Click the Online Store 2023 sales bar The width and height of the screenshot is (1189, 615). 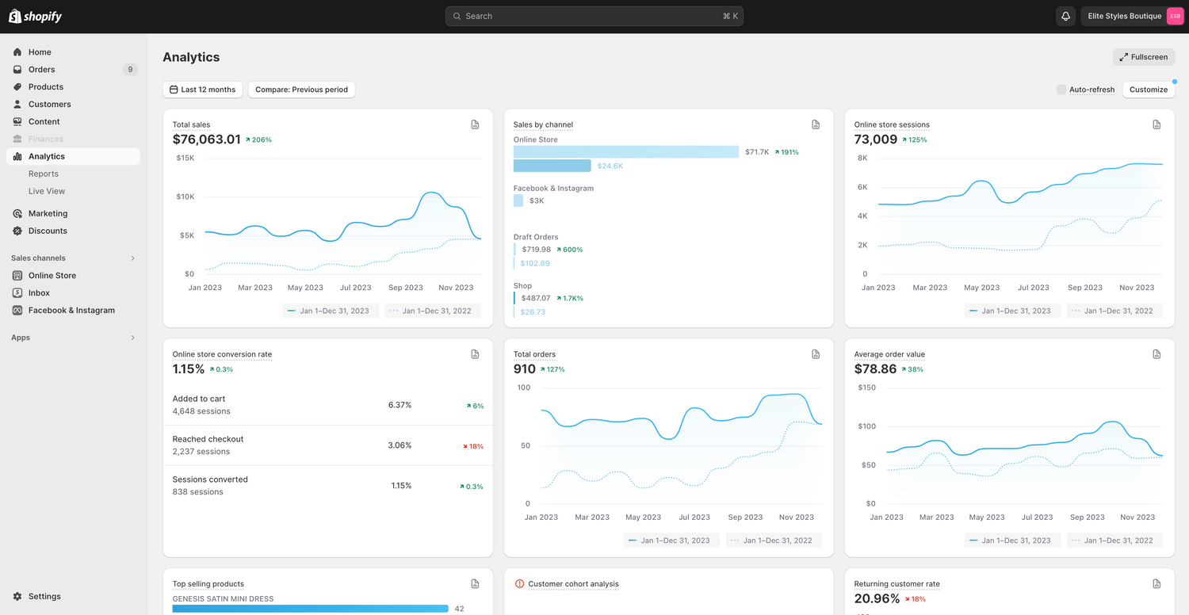pyautogui.click(x=625, y=151)
